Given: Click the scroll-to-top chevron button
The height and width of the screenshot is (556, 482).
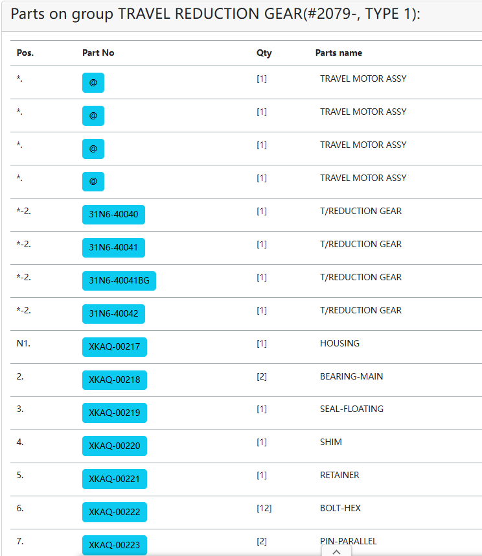Looking at the screenshot, I should (336, 551).
